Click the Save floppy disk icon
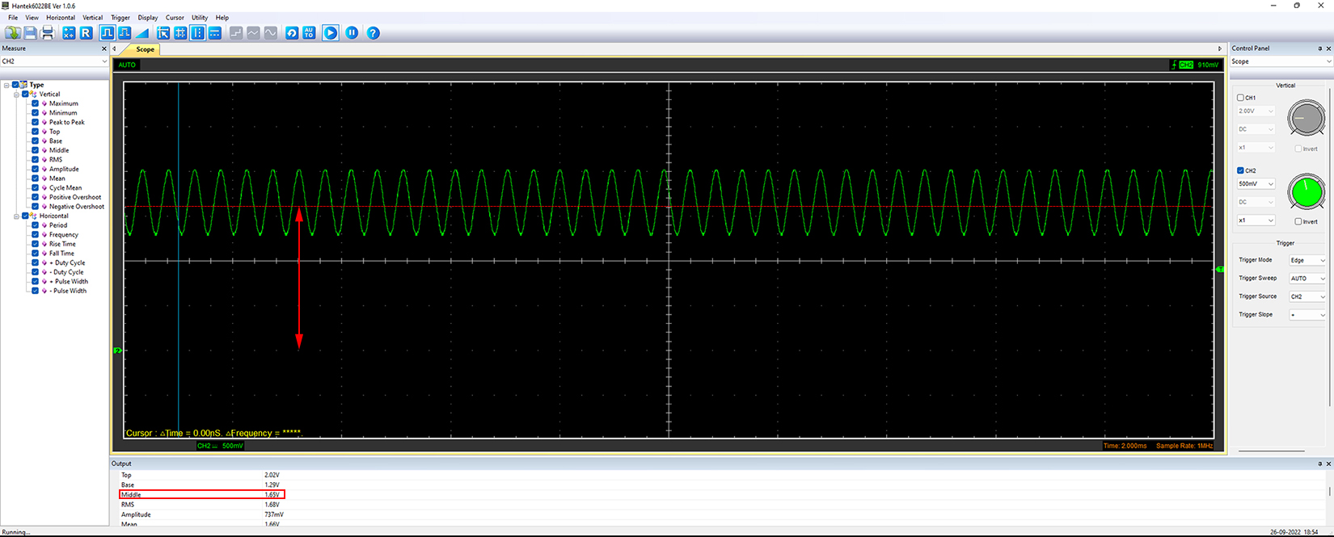 tap(30, 33)
